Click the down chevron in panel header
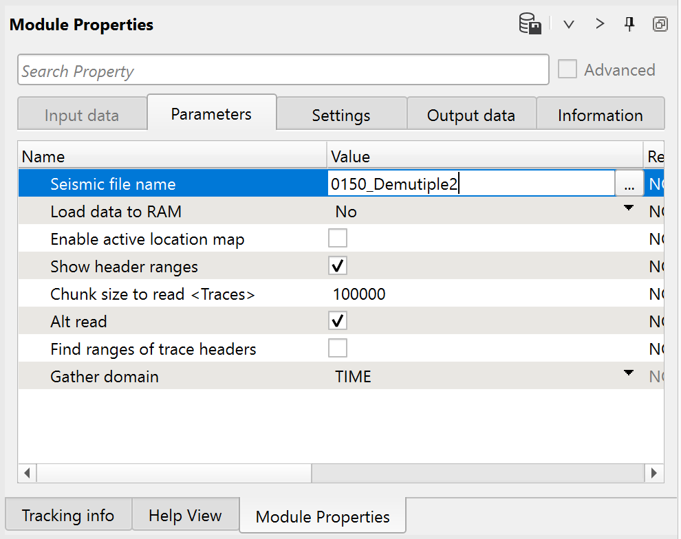The width and height of the screenshot is (681, 539). [x=569, y=25]
